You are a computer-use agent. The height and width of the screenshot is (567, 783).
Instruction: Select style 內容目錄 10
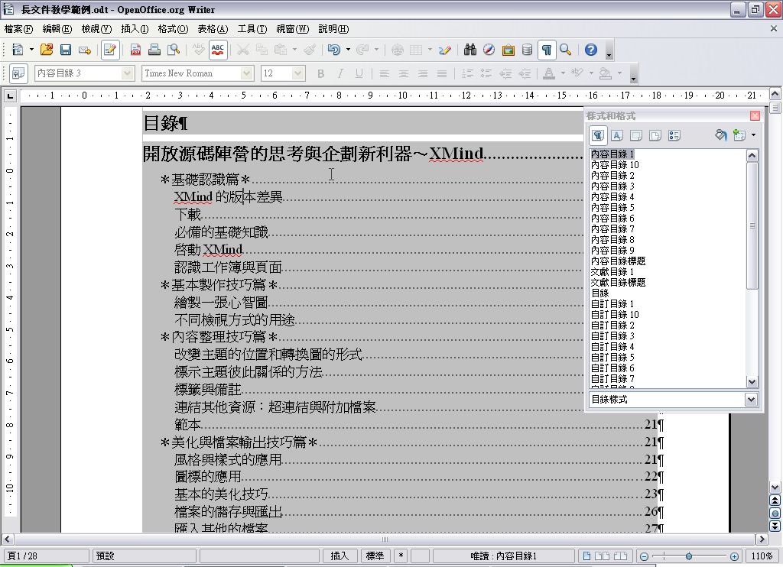[x=615, y=165]
